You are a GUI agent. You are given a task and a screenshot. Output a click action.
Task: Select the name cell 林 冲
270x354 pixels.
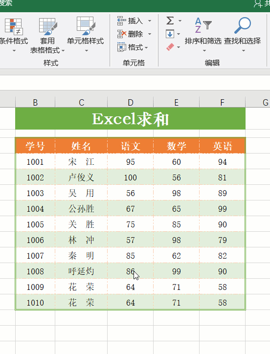click(81, 240)
